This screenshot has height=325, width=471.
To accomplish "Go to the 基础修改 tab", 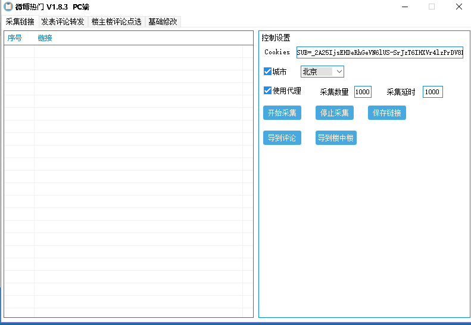I will coord(163,22).
